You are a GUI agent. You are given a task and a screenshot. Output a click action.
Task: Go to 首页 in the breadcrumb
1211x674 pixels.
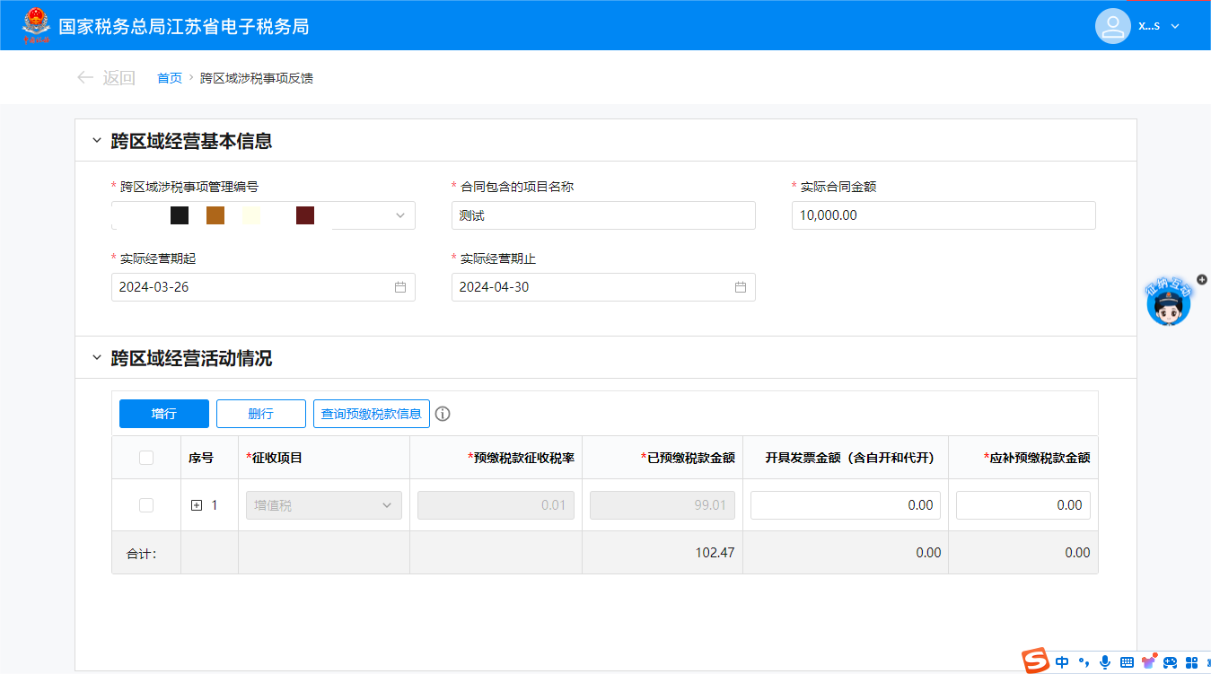169,78
